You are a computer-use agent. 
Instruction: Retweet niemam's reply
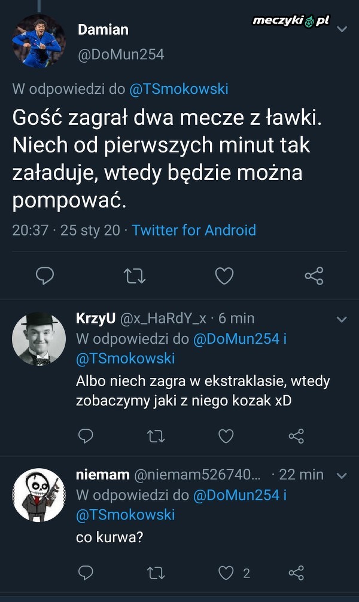click(156, 573)
